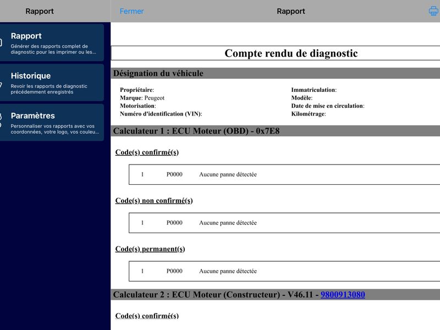Click the Paramètres item's icon
Image resolution: width=440 pixels, height=330 pixels.
(1, 120)
